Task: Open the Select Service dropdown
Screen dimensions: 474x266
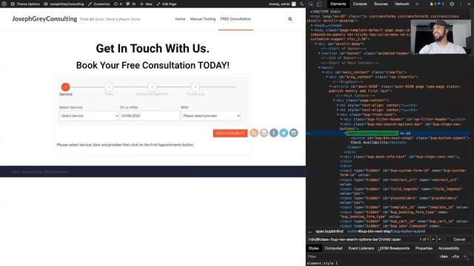Action: tap(89, 116)
